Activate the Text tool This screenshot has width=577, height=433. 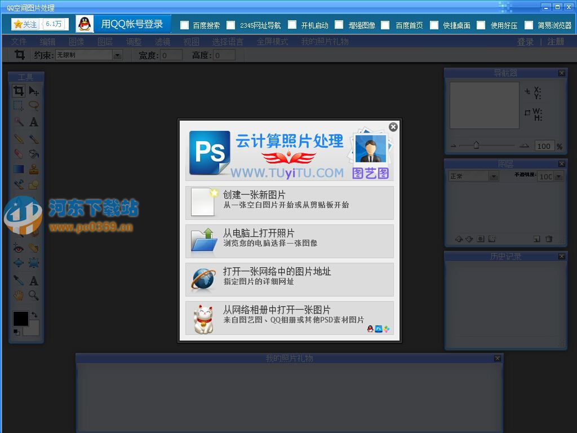pyautogui.click(x=34, y=121)
